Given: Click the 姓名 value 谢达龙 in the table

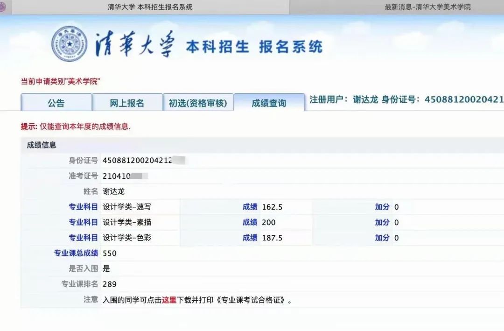Looking at the screenshot, I should (113, 191).
